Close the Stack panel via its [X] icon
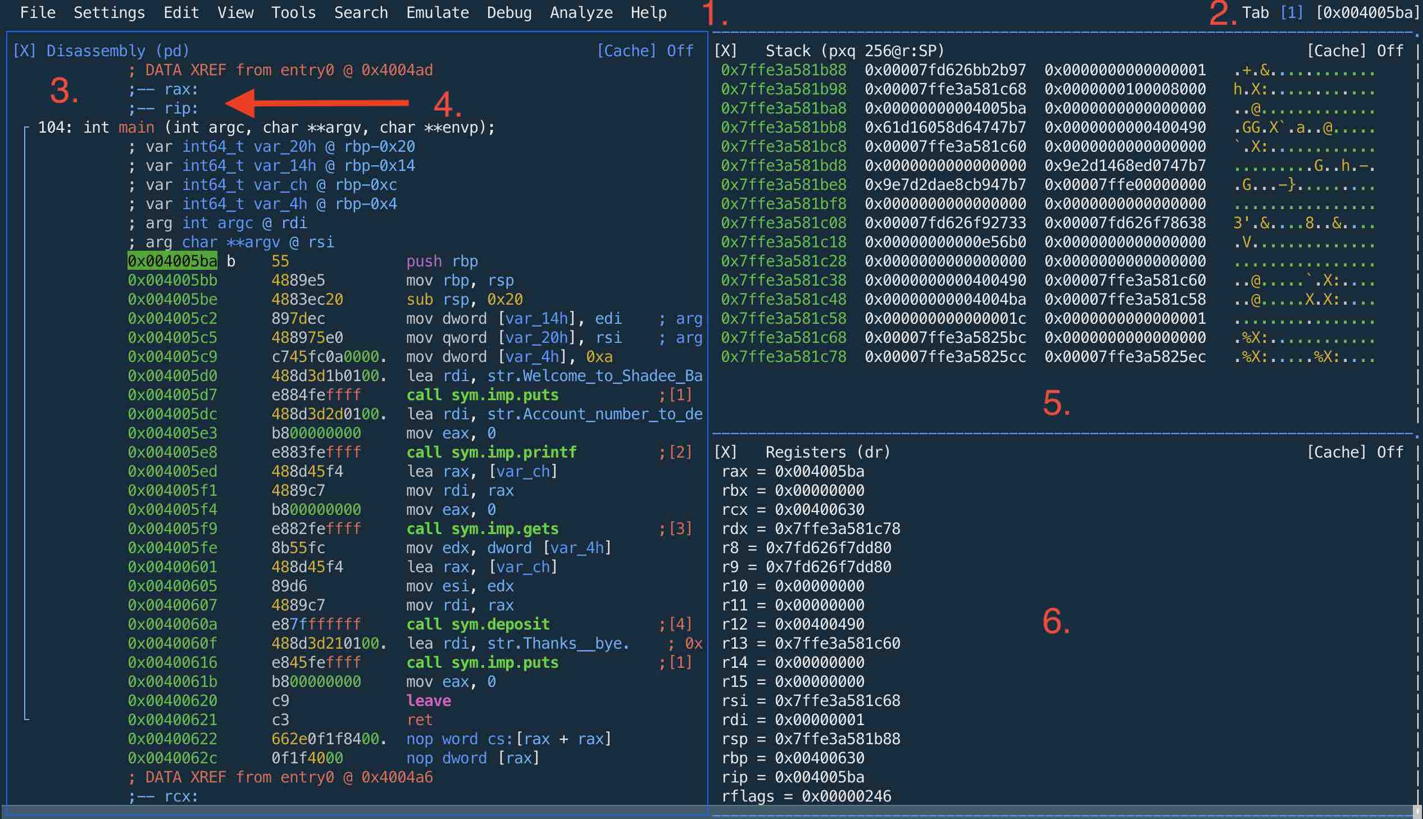The width and height of the screenshot is (1423, 819). coord(725,50)
